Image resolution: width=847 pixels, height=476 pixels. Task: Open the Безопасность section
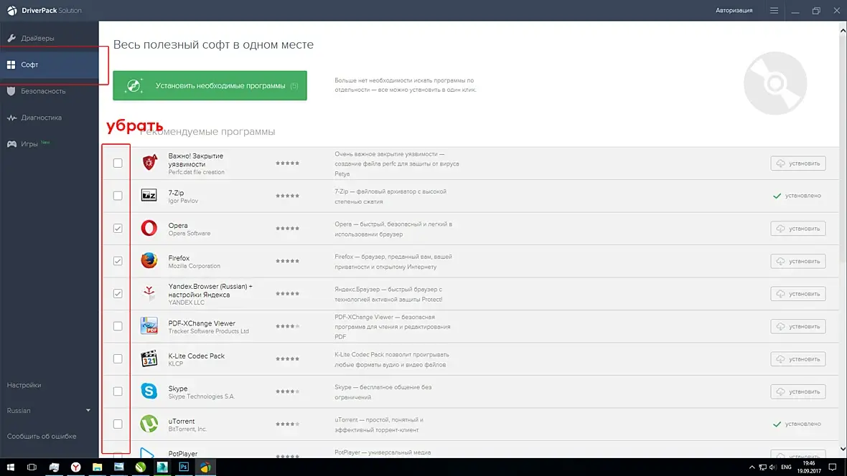click(x=49, y=91)
